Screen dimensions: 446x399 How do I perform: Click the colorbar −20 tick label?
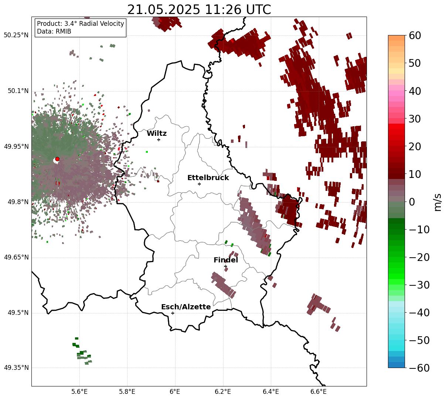[419, 257]
